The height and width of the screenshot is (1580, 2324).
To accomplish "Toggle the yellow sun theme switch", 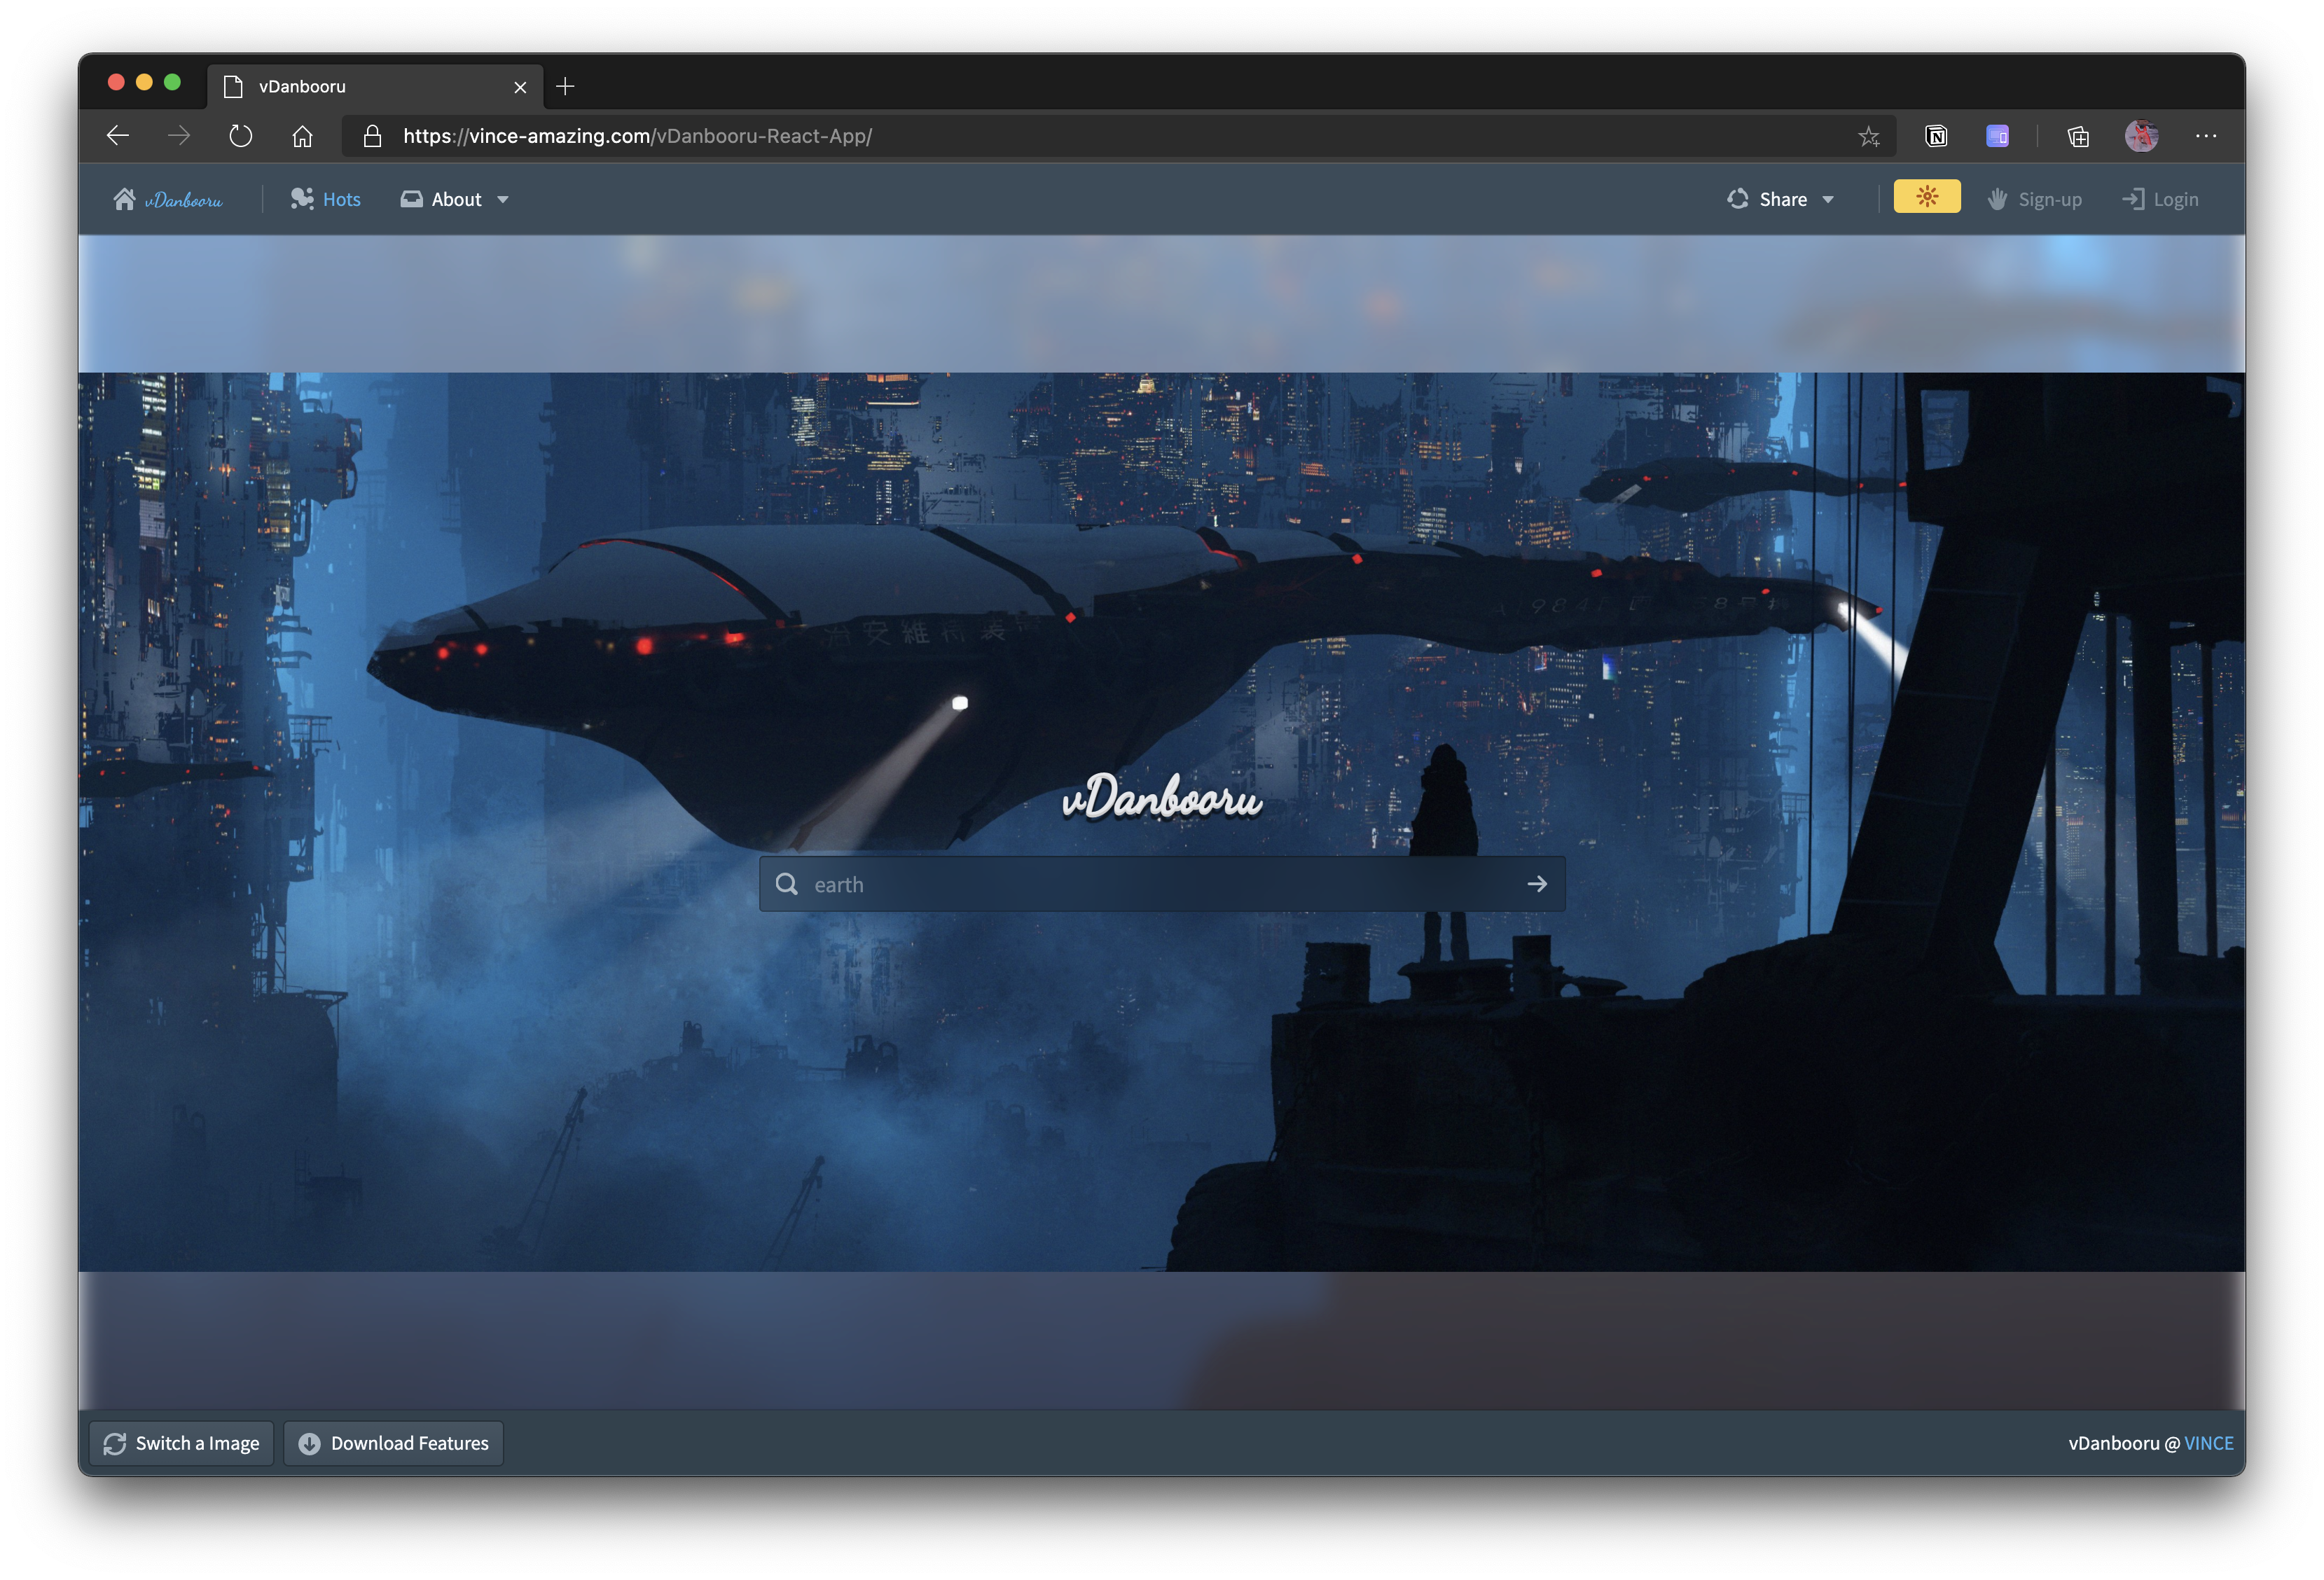I will point(1926,197).
